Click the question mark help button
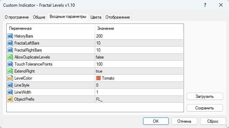 coord(205,5)
